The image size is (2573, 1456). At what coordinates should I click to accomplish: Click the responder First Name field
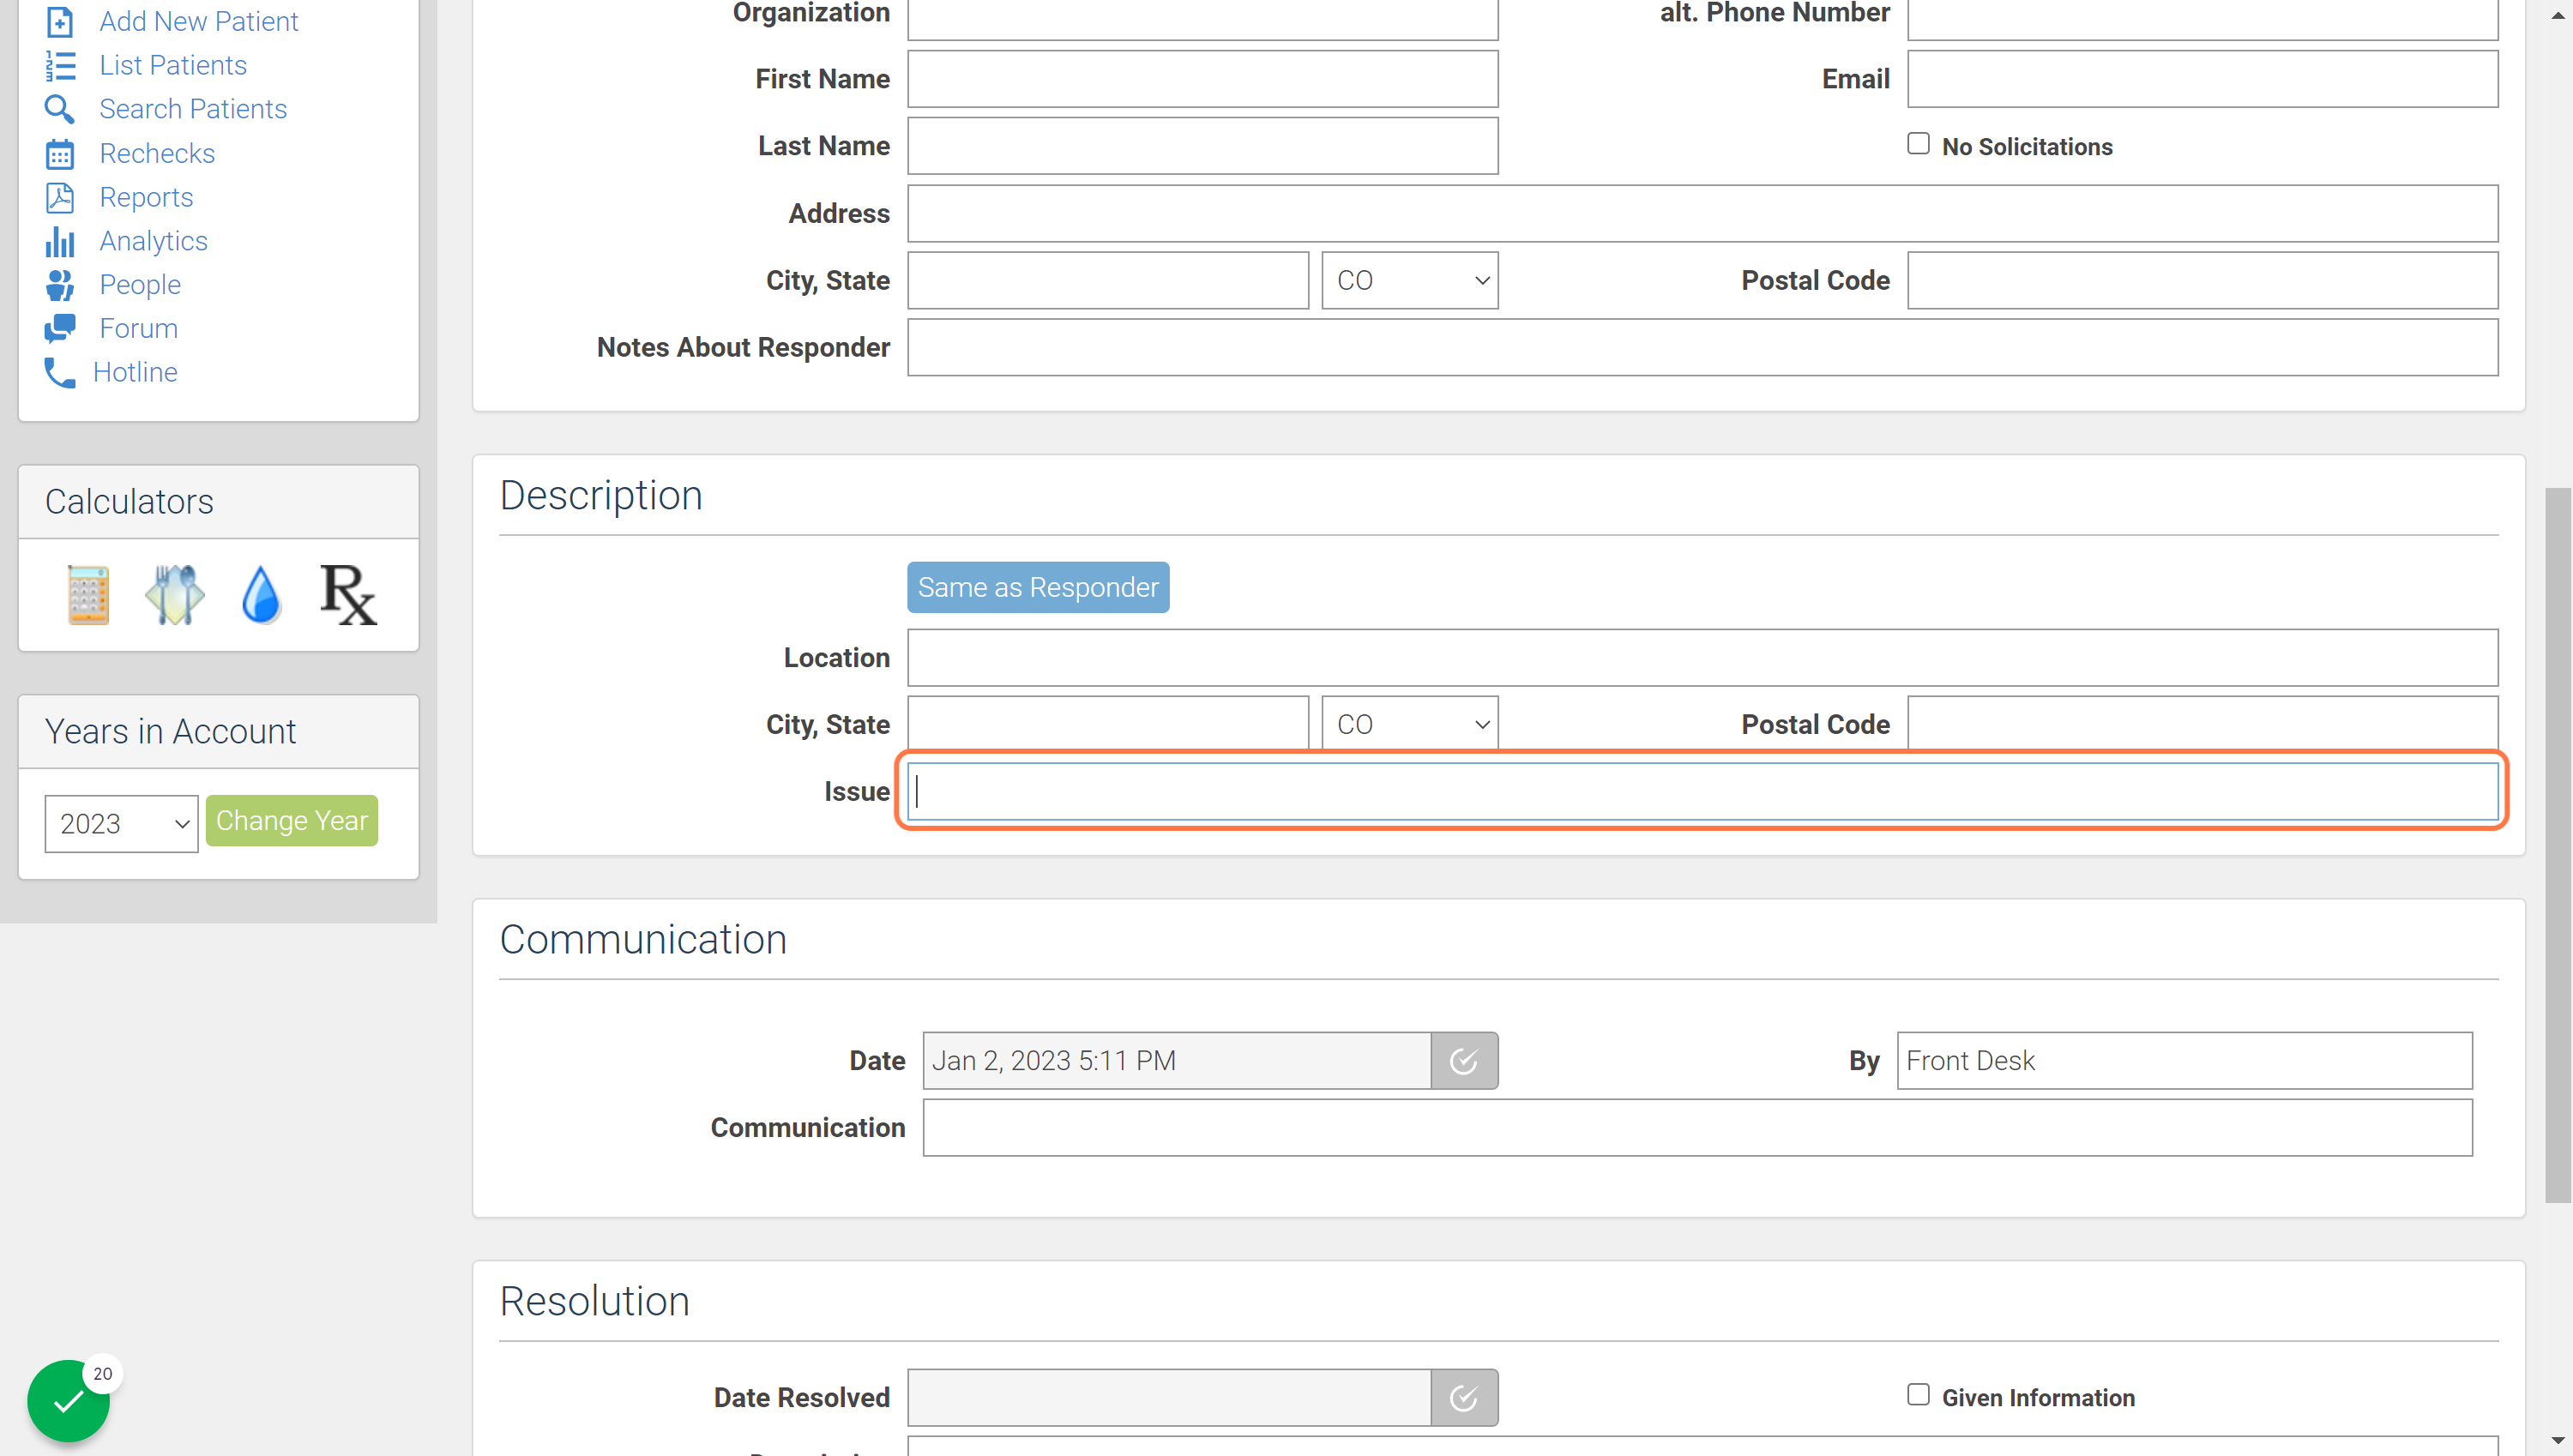click(x=1202, y=79)
